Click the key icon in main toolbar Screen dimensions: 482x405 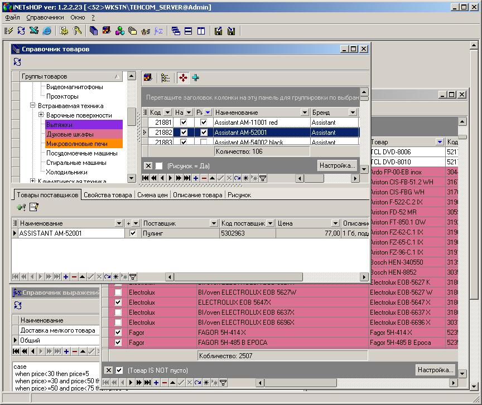point(77,31)
